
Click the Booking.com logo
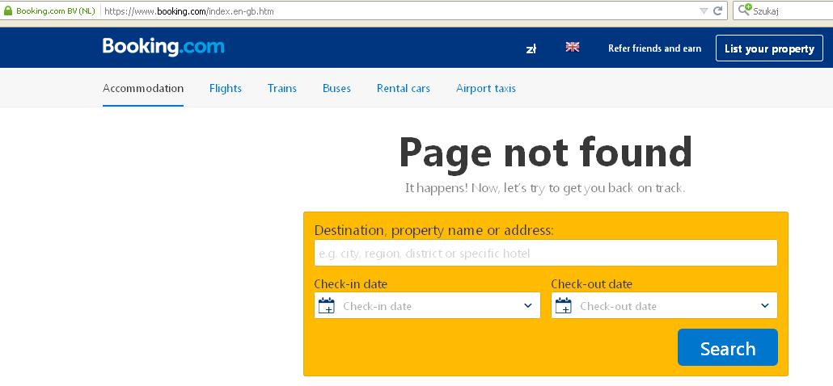pos(163,47)
